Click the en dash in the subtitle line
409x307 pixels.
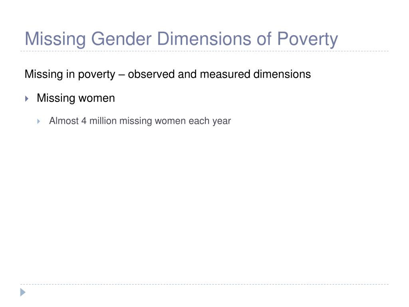coord(121,75)
